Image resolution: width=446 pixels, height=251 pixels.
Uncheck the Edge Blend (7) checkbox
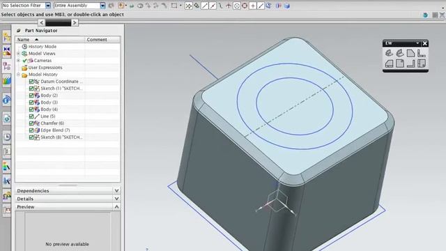click(31, 130)
